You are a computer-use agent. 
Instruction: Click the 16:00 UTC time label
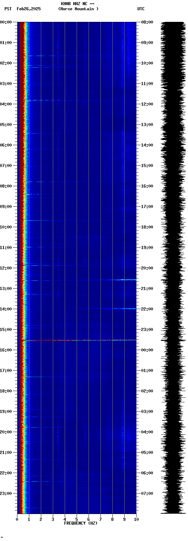(147, 186)
